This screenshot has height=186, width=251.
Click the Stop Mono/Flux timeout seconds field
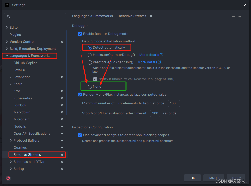point(155,113)
